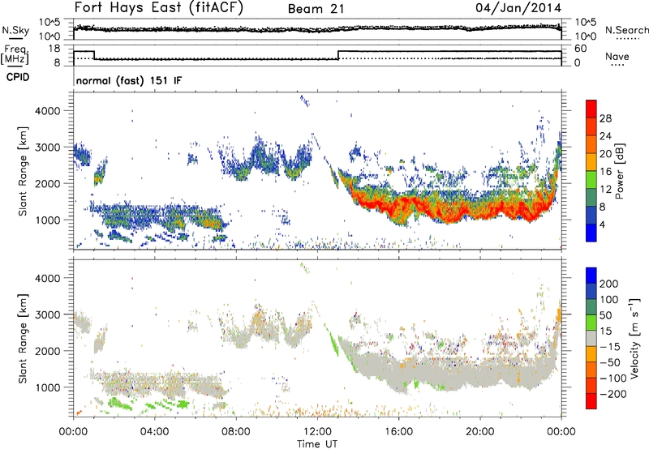Viewport: 649px width, 449px height.
Task: Click the 'Nave' label
Action: [617, 56]
